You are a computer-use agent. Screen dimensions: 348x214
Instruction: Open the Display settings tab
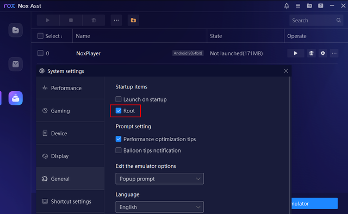[70, 156]
